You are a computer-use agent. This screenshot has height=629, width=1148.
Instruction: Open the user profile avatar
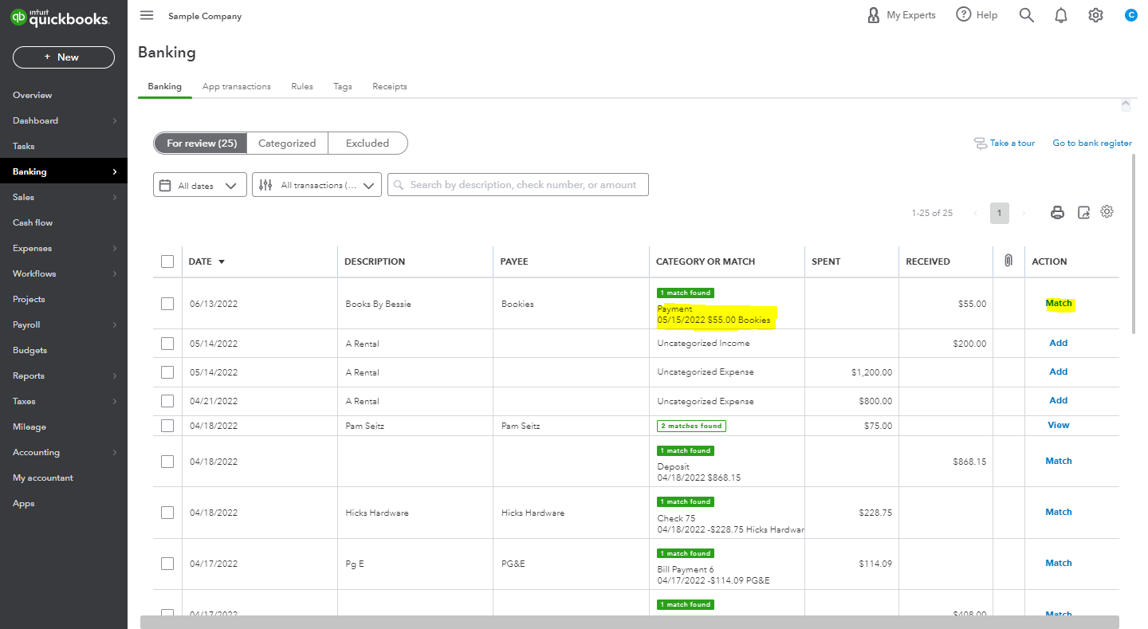coord(1130,15)
